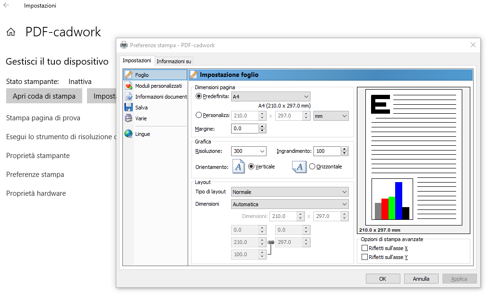Click the Moduli personalizzati heart icon

tap(128, 86)
